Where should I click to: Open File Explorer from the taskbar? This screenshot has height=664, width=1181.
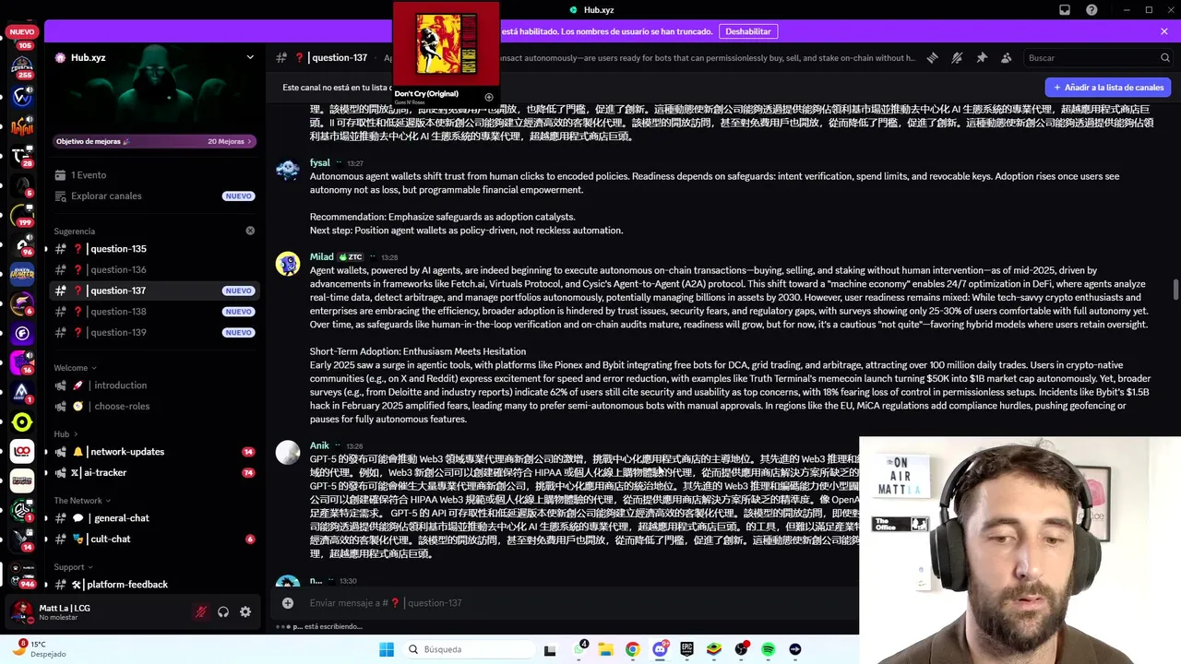[606, 649]
